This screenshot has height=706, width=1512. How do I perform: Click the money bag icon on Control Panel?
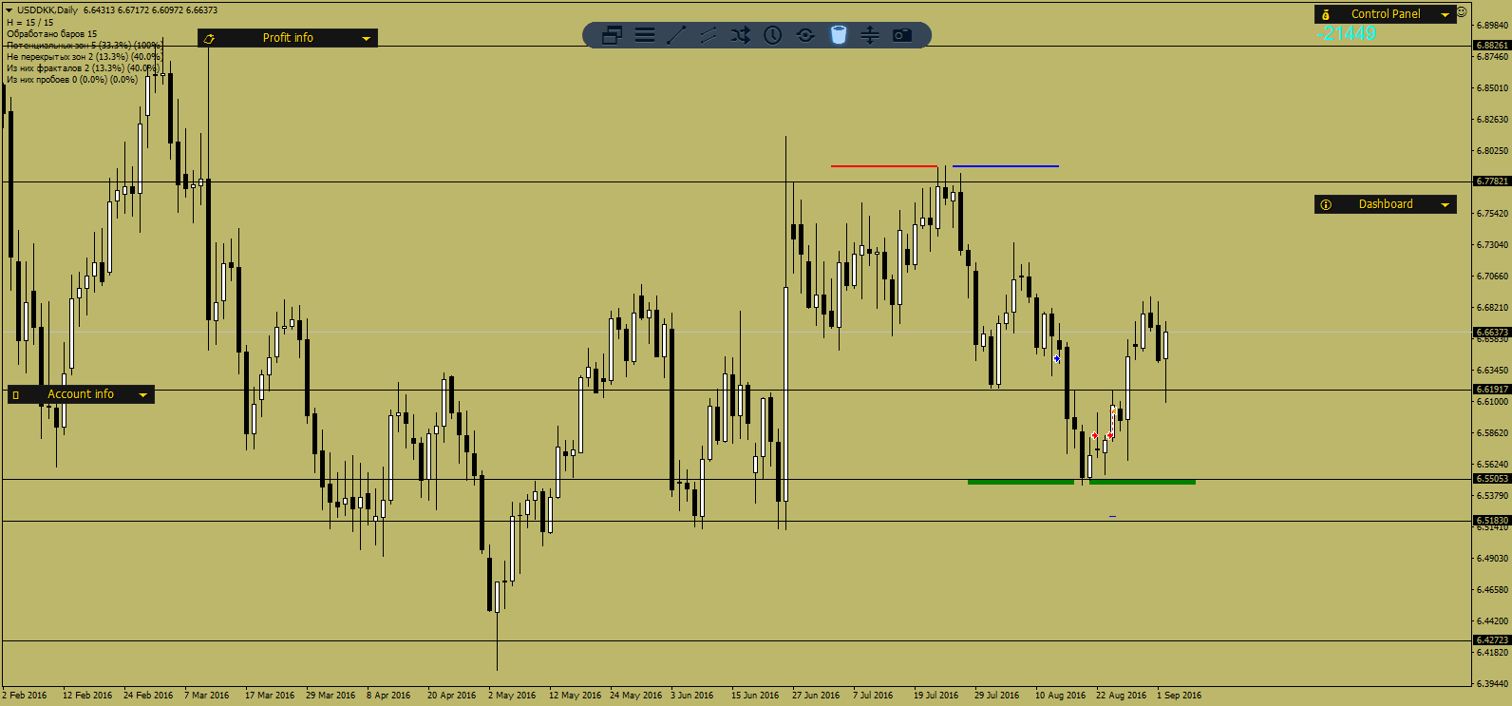tap(1326, 14)
